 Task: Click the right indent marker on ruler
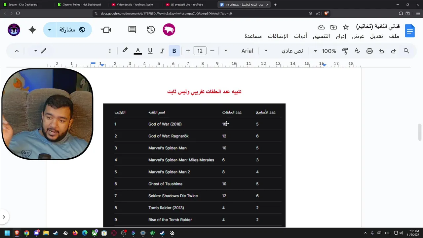click(x=325, y=65)
